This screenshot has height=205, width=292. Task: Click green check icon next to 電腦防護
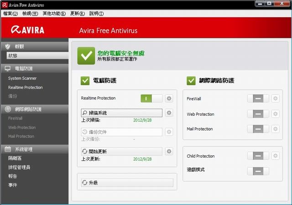tap(85, 81)
